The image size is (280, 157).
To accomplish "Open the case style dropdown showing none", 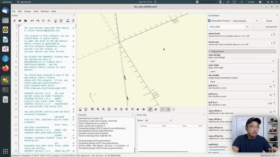I will point(242,72).
